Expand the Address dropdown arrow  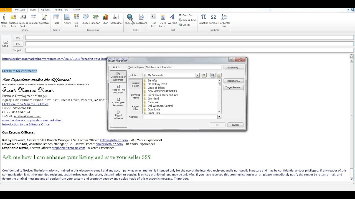[x=219, y=117]
